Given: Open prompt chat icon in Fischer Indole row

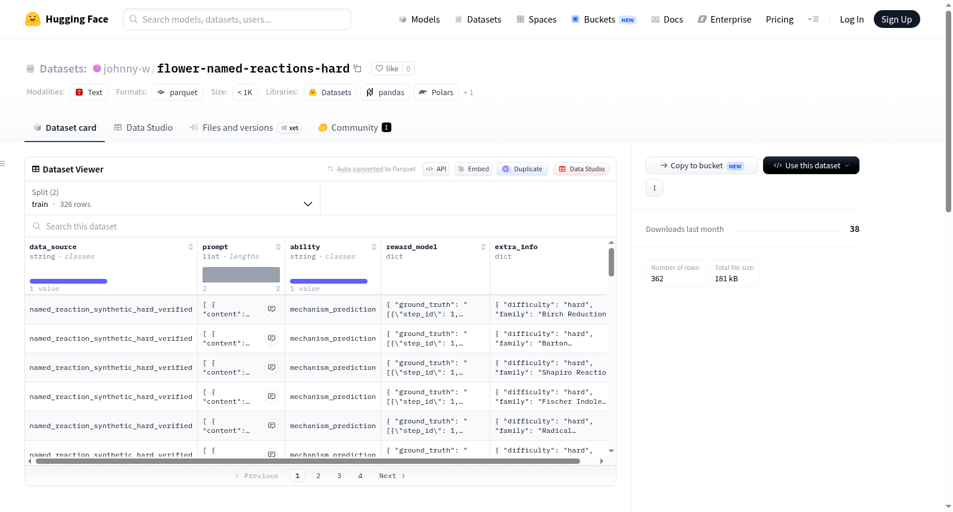Looking at the screenshot, I should (272, 397).
